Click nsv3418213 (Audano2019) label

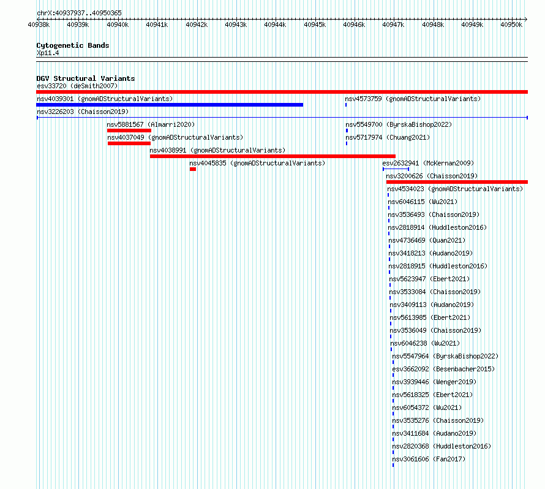coord(430,253)
